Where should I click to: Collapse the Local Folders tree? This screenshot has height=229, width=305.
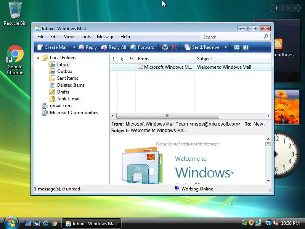(x=39, y=58)
